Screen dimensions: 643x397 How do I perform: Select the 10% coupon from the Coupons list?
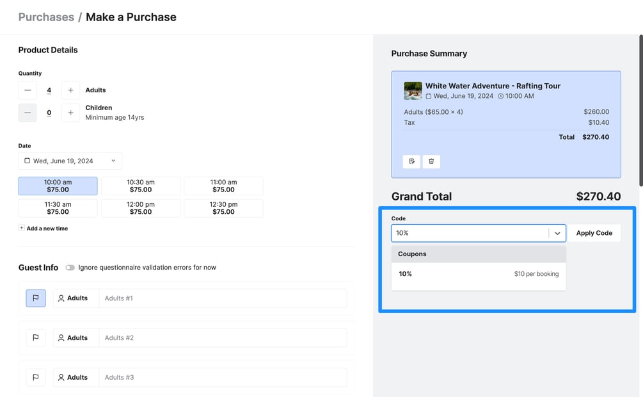[x=477, y=273]
